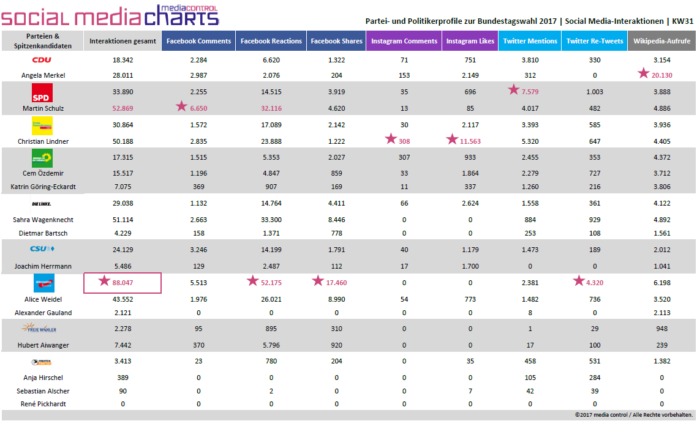Click Christian Lindner's Twitter Mentions 5.320
697x421 pixels.
coord(530,142)
